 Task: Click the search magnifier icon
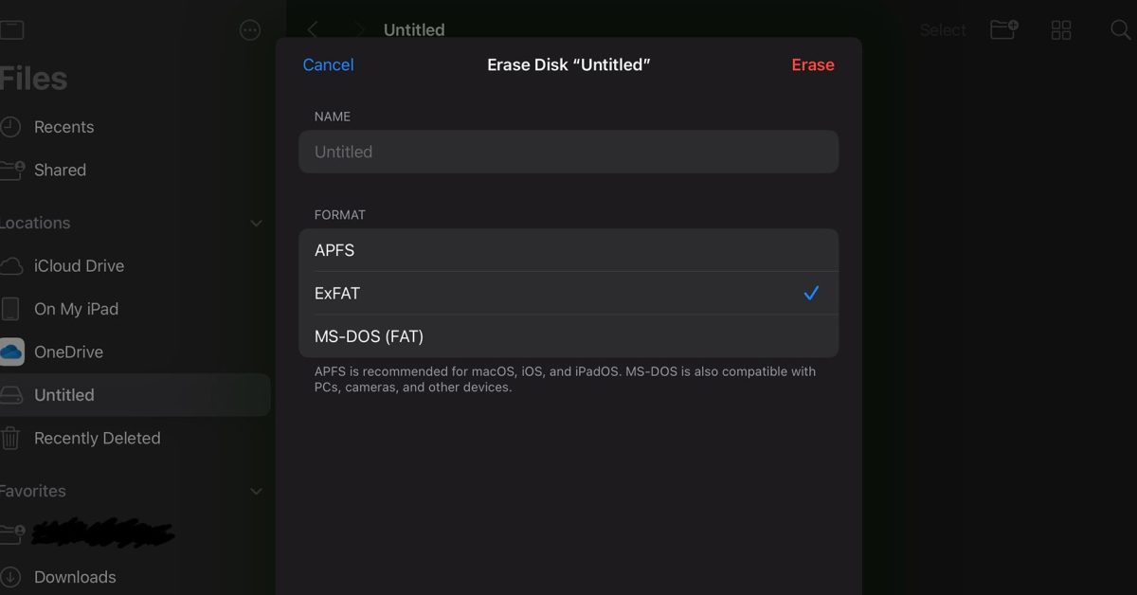1122,30
